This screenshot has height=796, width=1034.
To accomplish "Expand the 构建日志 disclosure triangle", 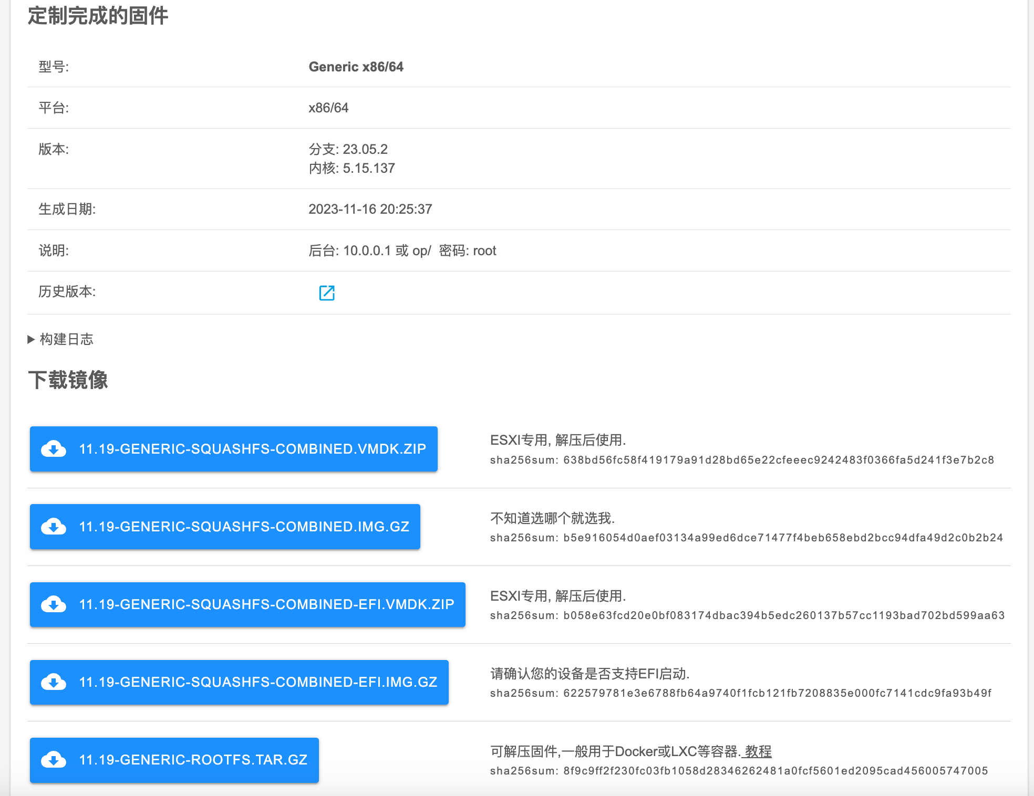I will pyautogui.click(x=31, y=339).
